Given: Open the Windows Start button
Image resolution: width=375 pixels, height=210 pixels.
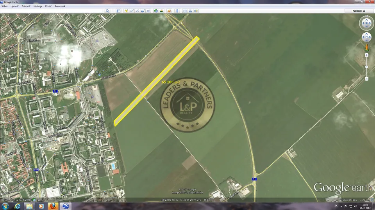Looking at the screenshot, I should tap(5, 206).
